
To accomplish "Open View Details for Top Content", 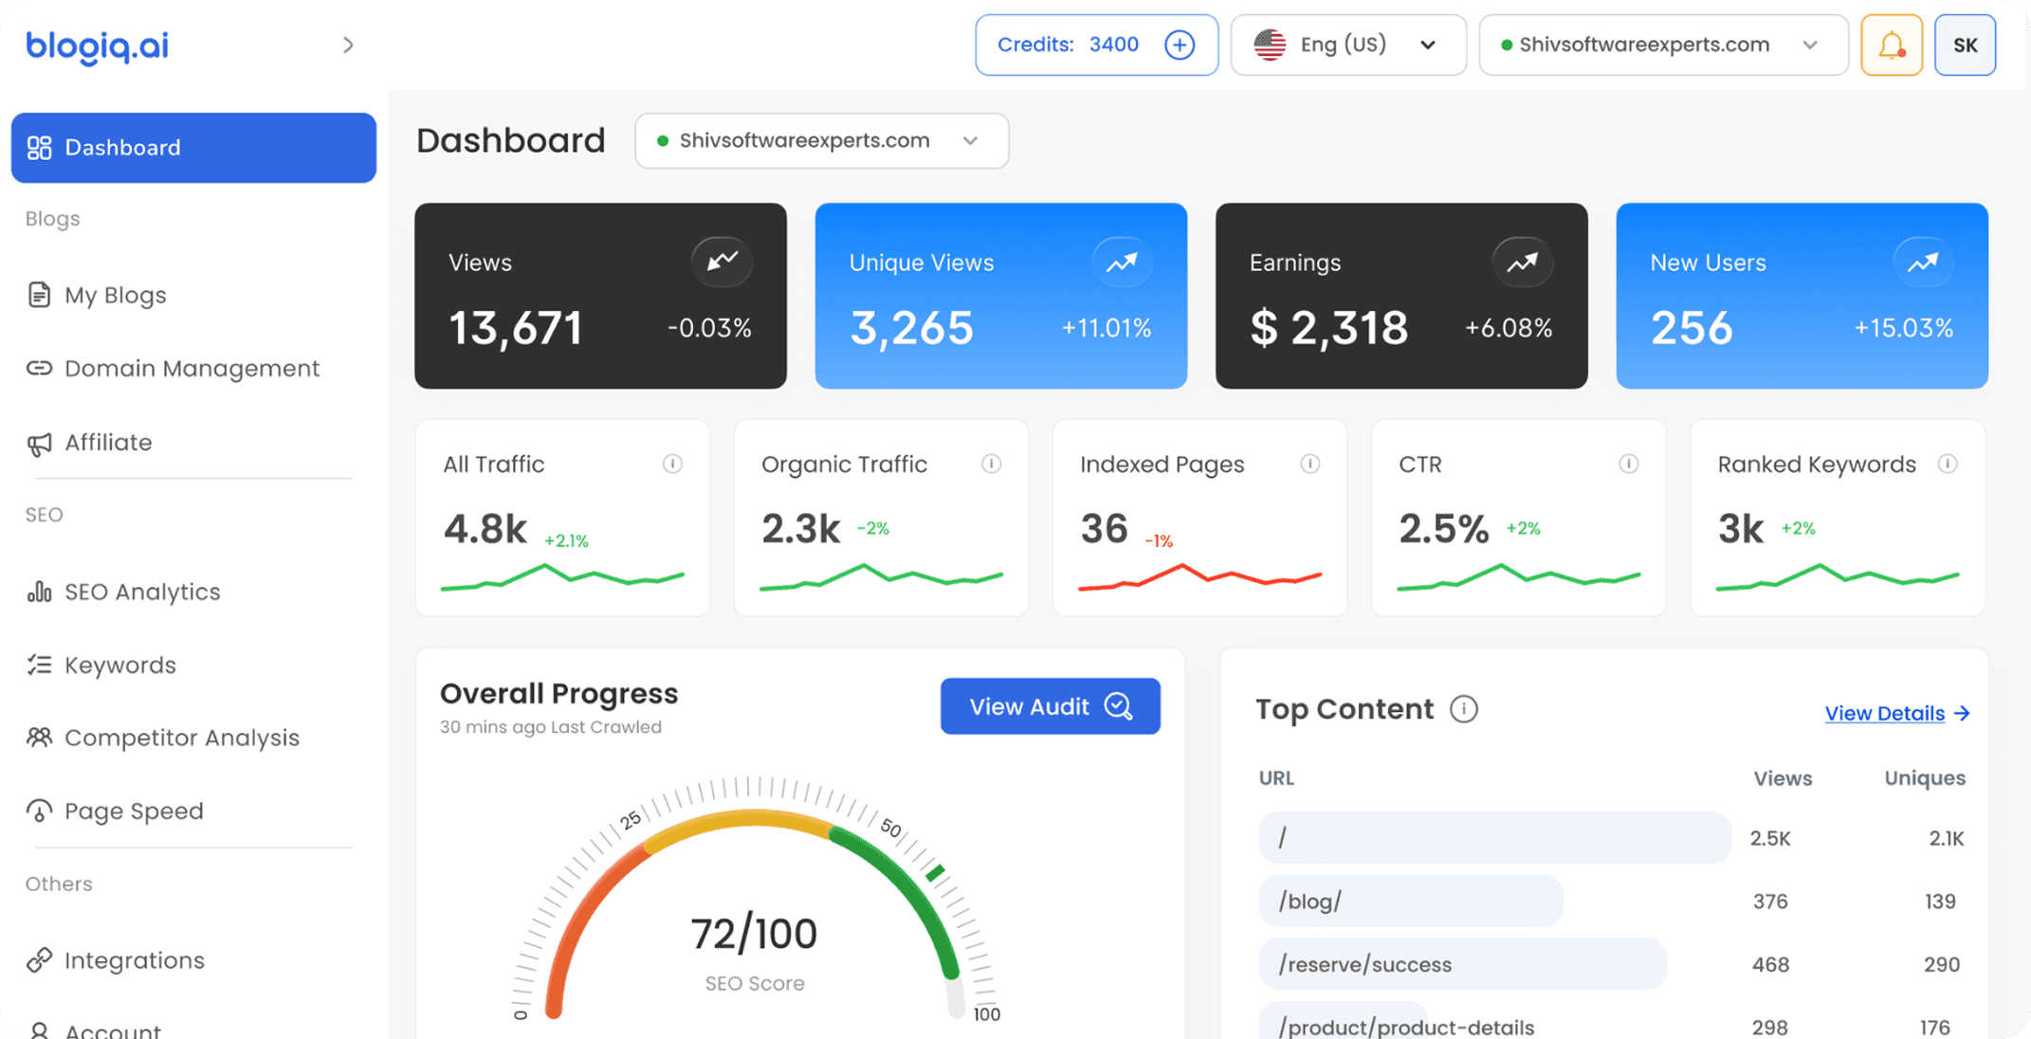I will point(1885,713).
